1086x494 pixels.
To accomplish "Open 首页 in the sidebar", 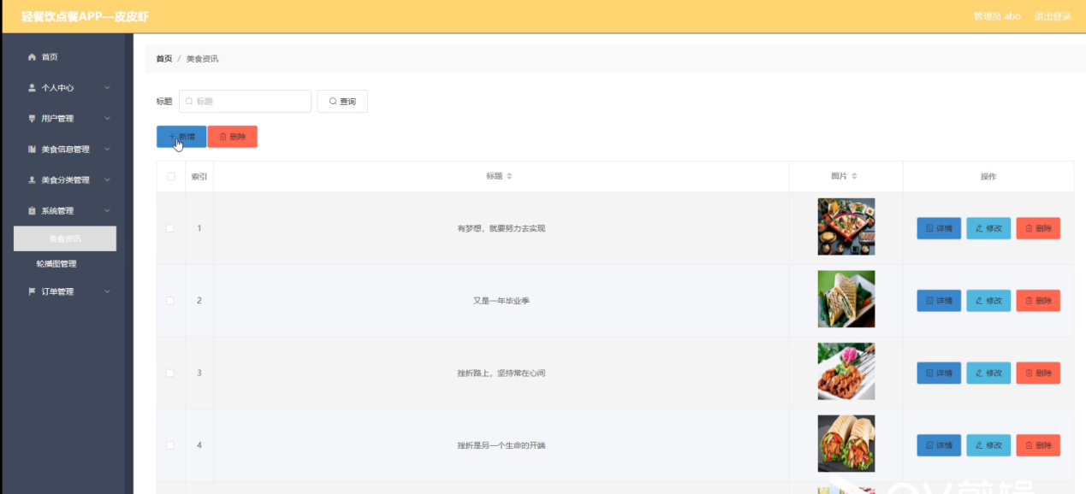I will (x=65, y=57).
